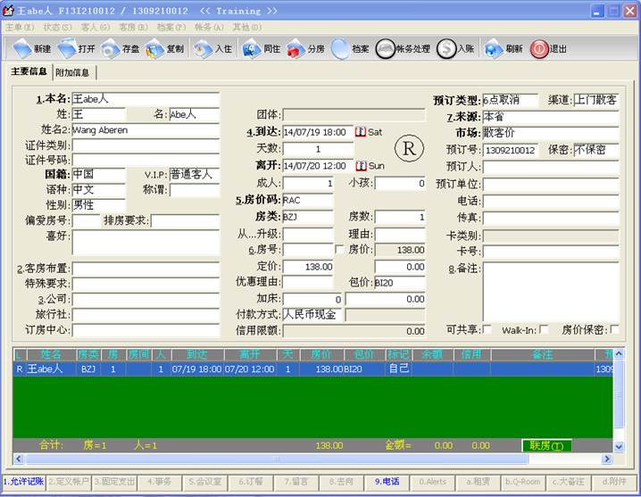Click grid vertical scrollbar down arrow

tap(619, 446)
